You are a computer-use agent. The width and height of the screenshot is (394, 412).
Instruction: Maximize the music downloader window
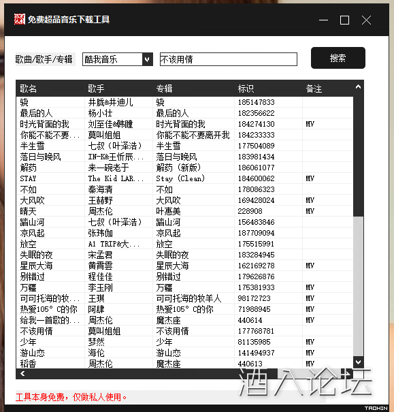click(344, 20)
